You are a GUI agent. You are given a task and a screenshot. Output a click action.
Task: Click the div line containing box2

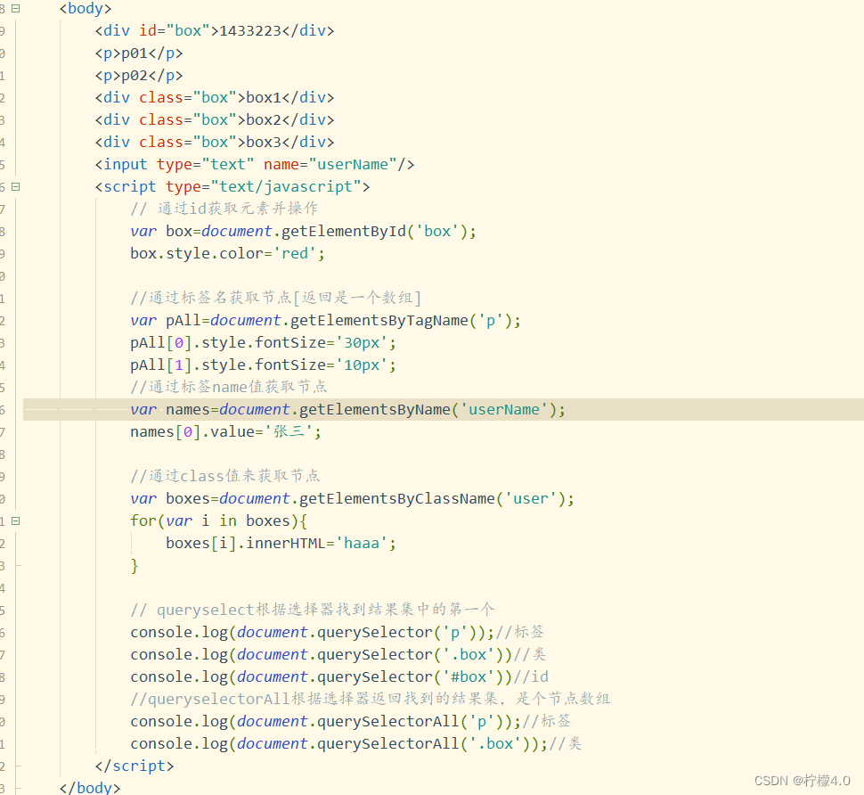tap(215, 119)
